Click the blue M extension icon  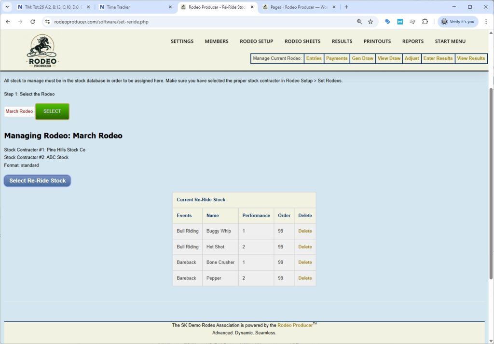(400, 22)
